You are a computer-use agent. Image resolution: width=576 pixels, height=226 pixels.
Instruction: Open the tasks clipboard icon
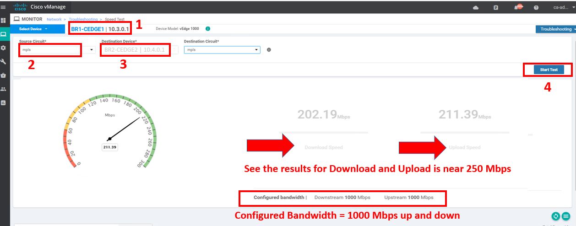coord(496,7)
